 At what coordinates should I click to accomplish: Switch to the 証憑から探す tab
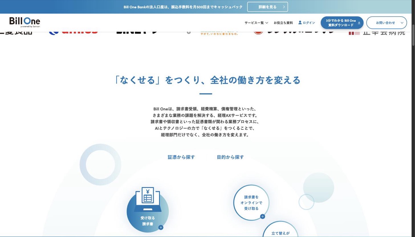(181, 157)
